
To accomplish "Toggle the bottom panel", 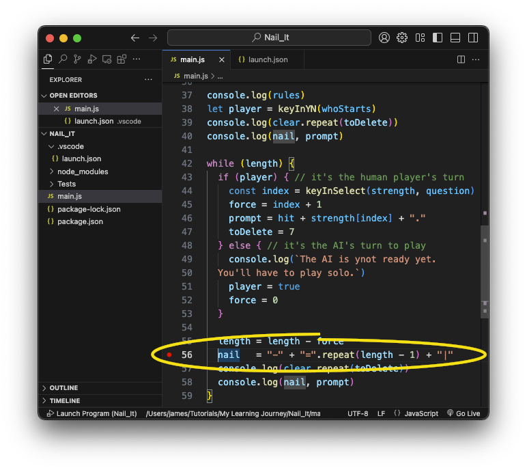I will pos(455,38).
